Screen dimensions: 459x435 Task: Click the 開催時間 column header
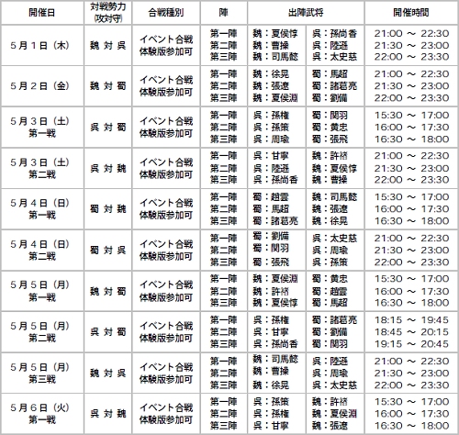[x=411, y=13]
